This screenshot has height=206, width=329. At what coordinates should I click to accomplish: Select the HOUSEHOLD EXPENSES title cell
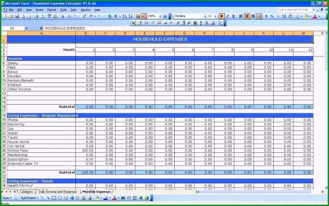pyautogui.click(x=160, y=39)
